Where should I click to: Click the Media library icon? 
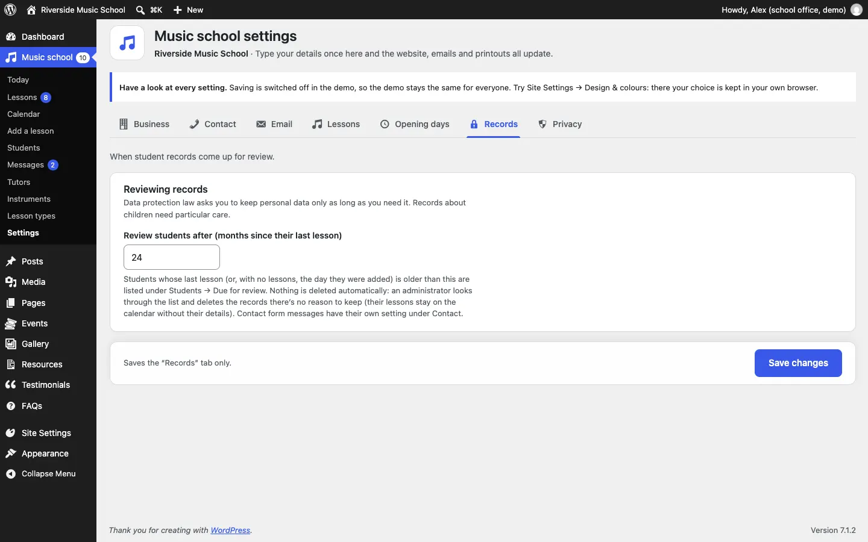[x=11, y=282]
